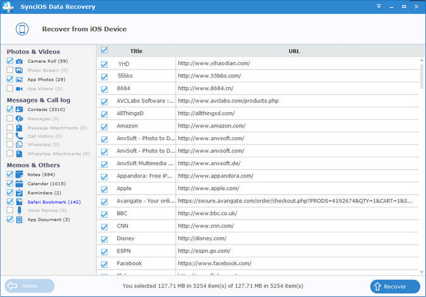Click the Voice Memos microphone icon
Screen dimensions: 426x297
pos(19,210)
